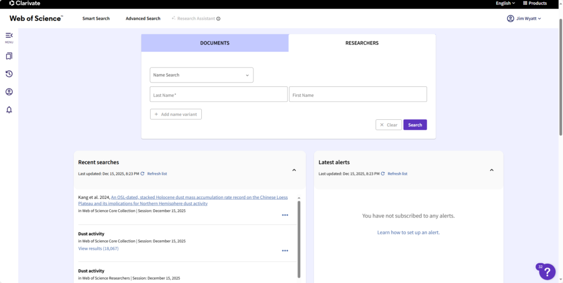The height and width of the screenshot is (283, 563).
Task: Open alerts bell icon in sidebar
Action: 9,110
